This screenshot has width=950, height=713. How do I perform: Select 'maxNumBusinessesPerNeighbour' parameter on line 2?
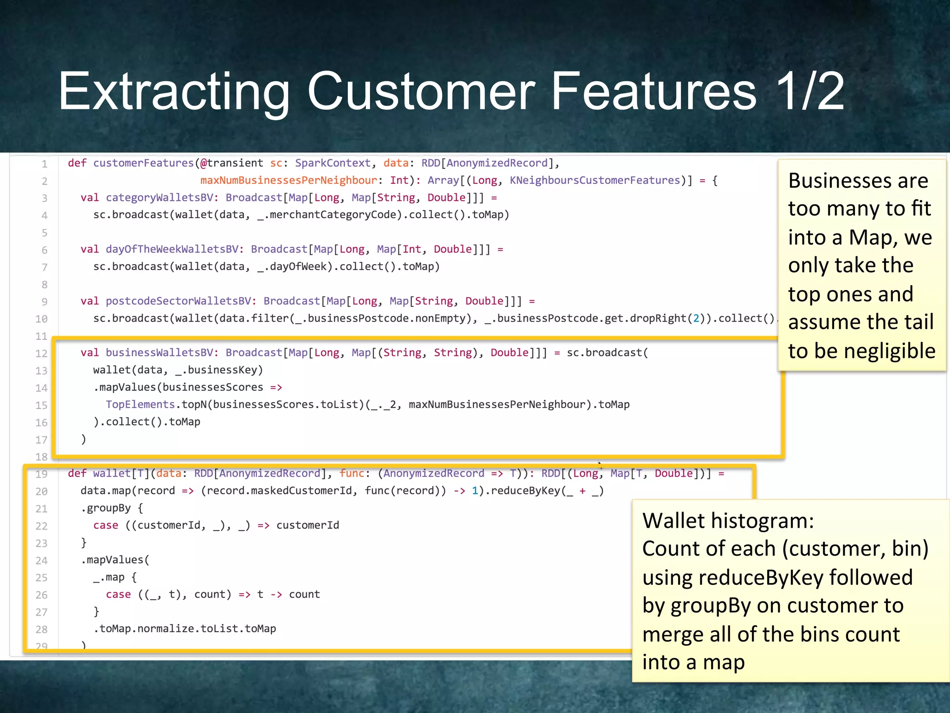[x=289, y=181]
